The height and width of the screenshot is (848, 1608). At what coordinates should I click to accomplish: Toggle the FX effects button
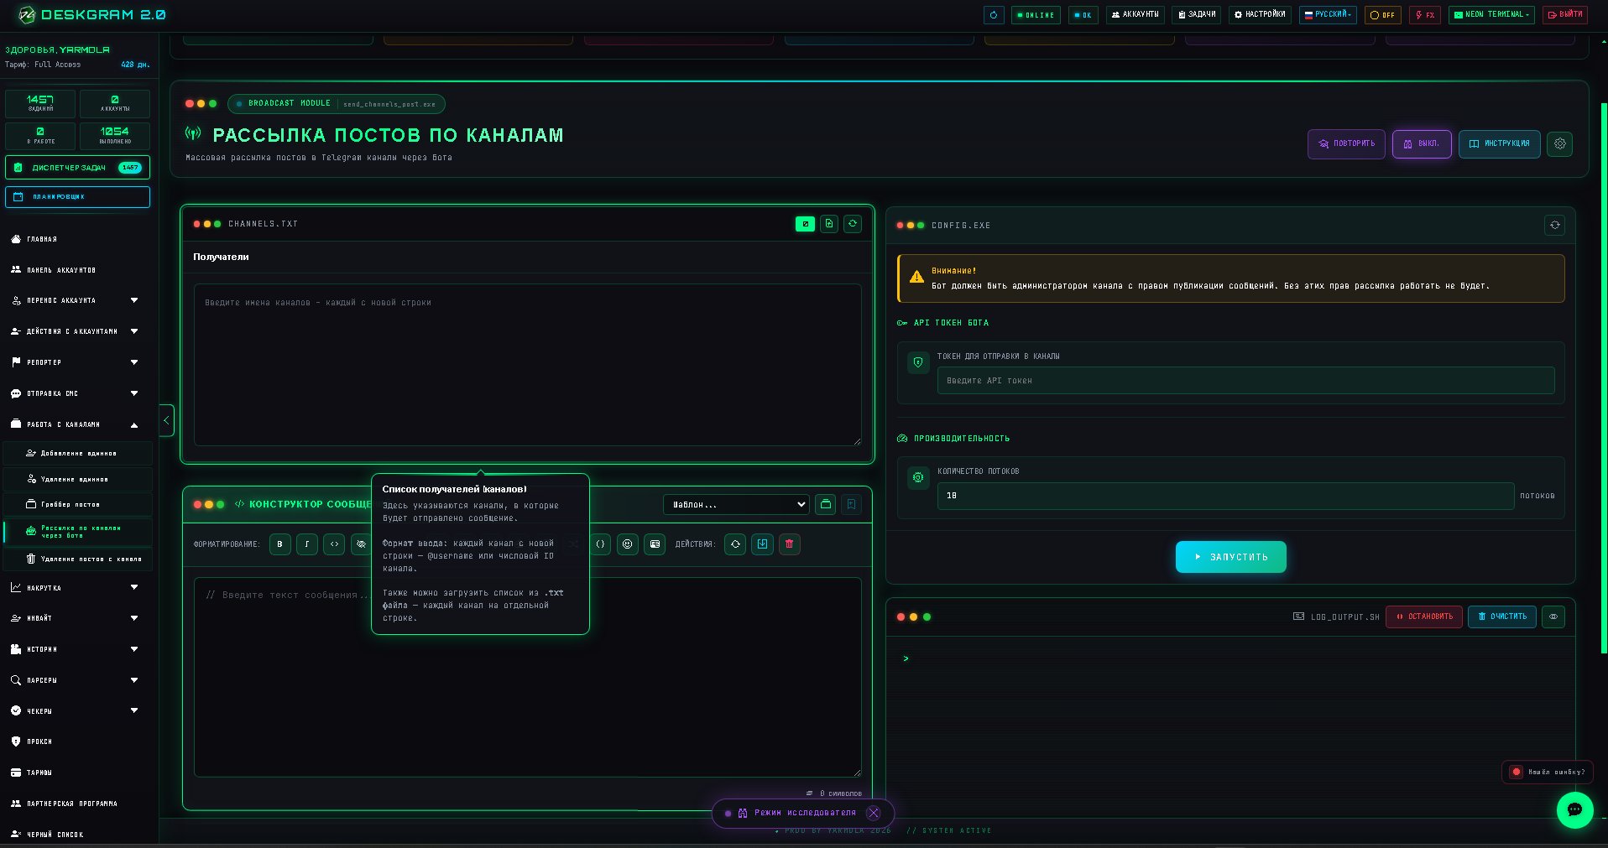click(1425, 15)
